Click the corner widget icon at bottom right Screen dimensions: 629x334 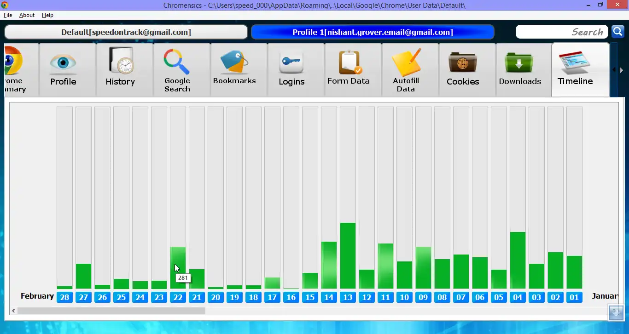pos(616,313)
